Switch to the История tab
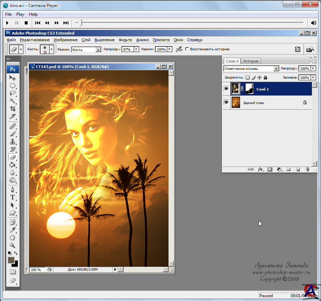 [x=251, y=61]
